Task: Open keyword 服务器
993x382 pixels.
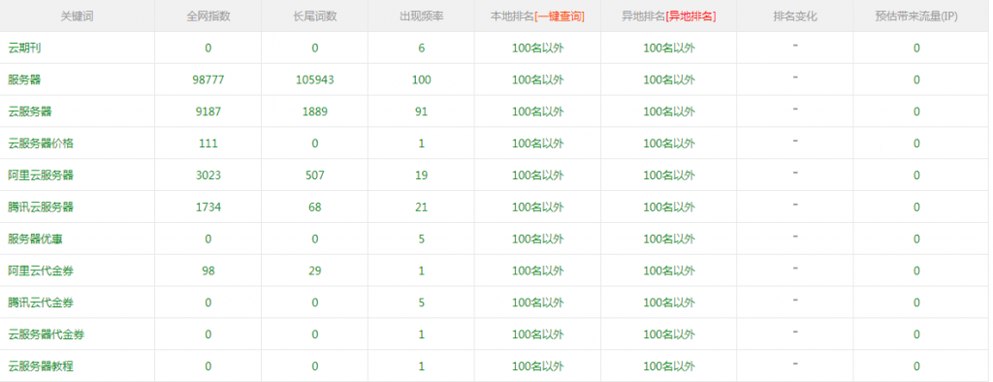Action: click(x=24, y=80)
